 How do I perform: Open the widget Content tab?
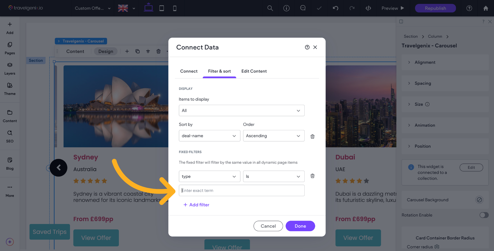pos(75,51)
